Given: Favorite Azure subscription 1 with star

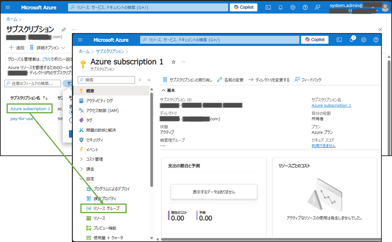Looking at the screenshot, I should coord(173,62).
